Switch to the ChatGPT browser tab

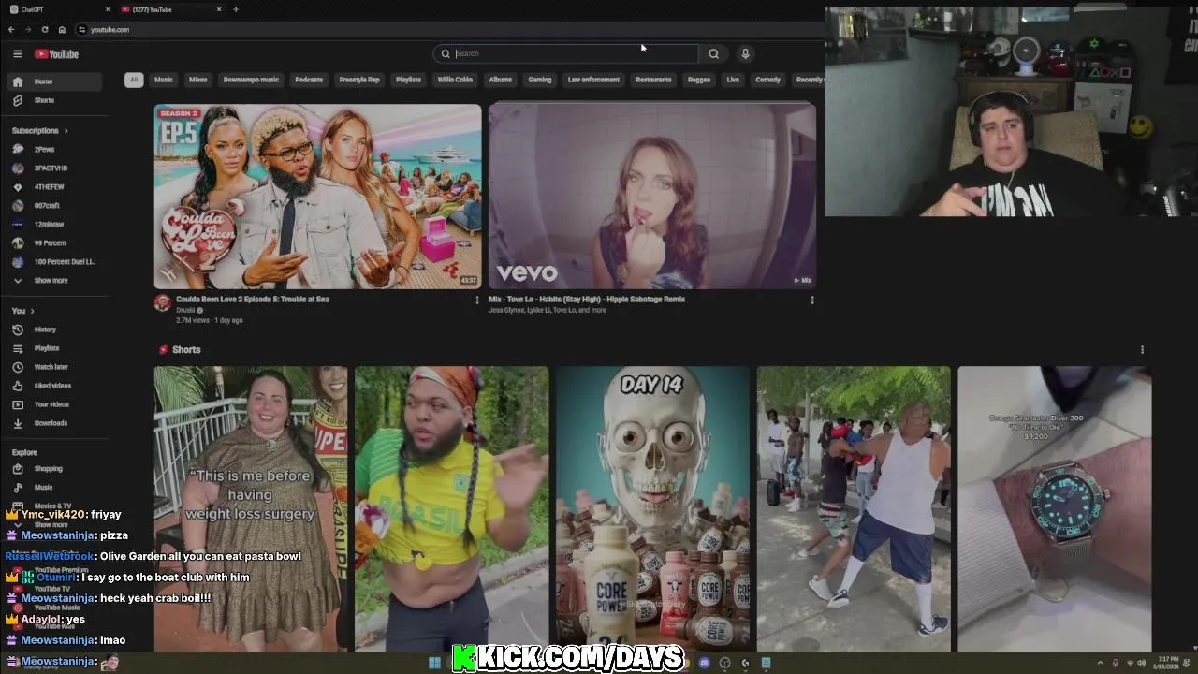[56, 9]
